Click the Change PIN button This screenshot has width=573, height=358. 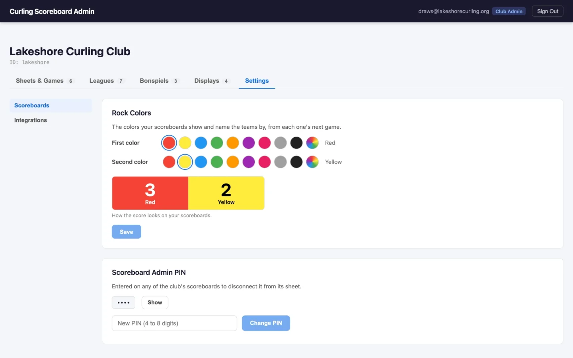click(x=266, y=323)
